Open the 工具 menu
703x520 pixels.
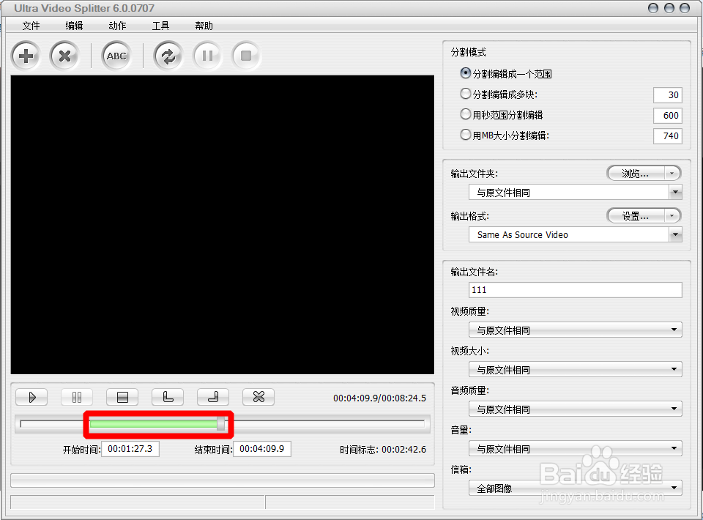[160, 26]
